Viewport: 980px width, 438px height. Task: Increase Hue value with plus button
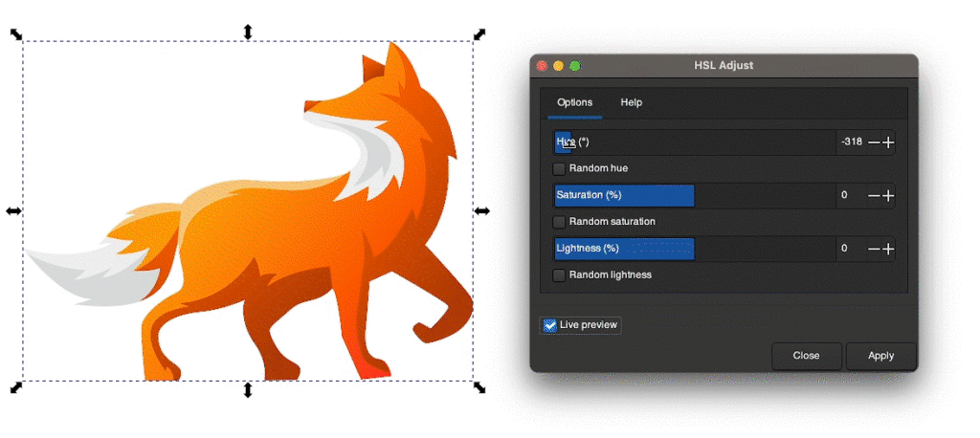click(888, 142)
